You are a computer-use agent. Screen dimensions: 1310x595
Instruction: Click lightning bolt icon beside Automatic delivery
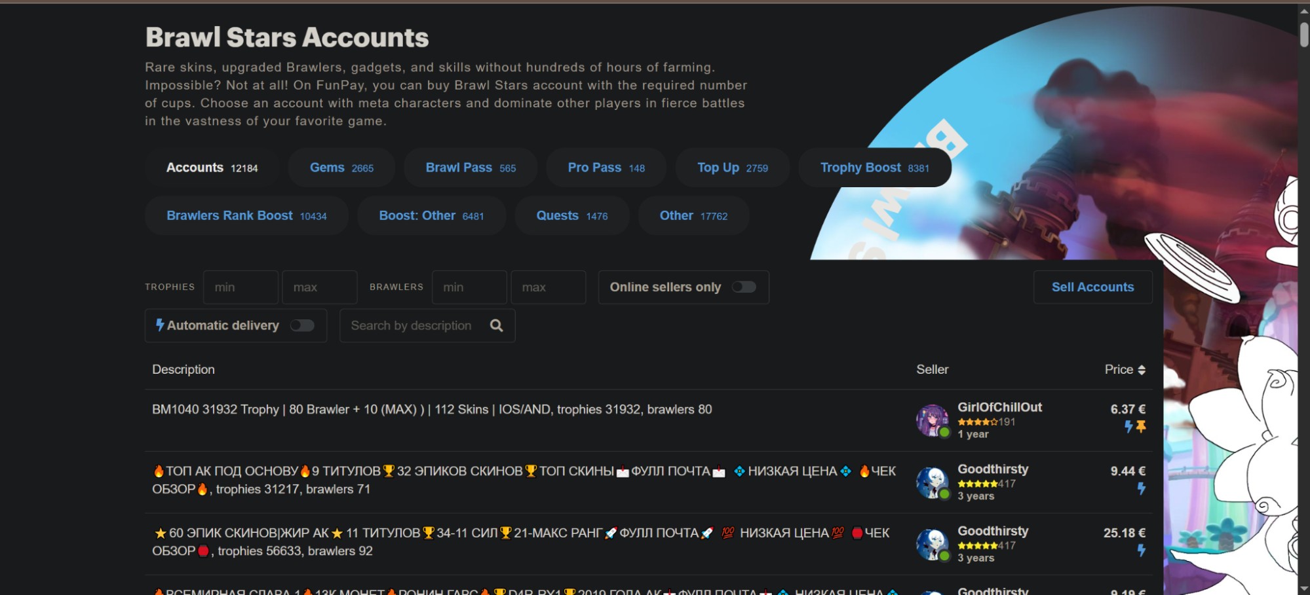(159, 325)
